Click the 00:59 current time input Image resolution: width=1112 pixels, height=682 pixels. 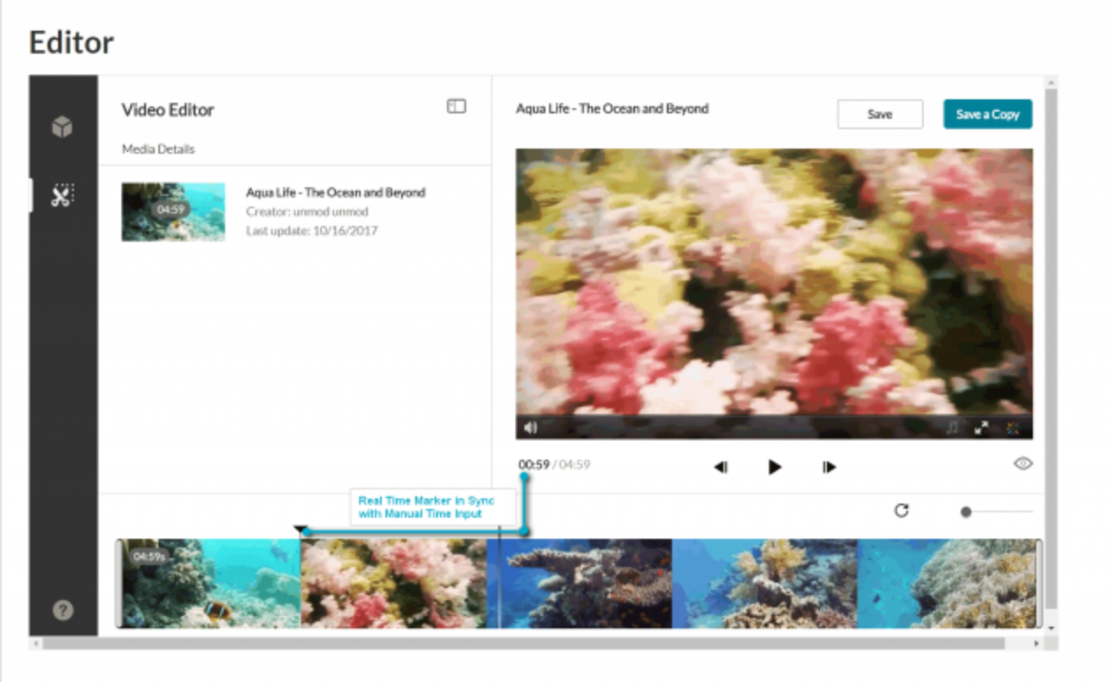click(x=533, y=464)
